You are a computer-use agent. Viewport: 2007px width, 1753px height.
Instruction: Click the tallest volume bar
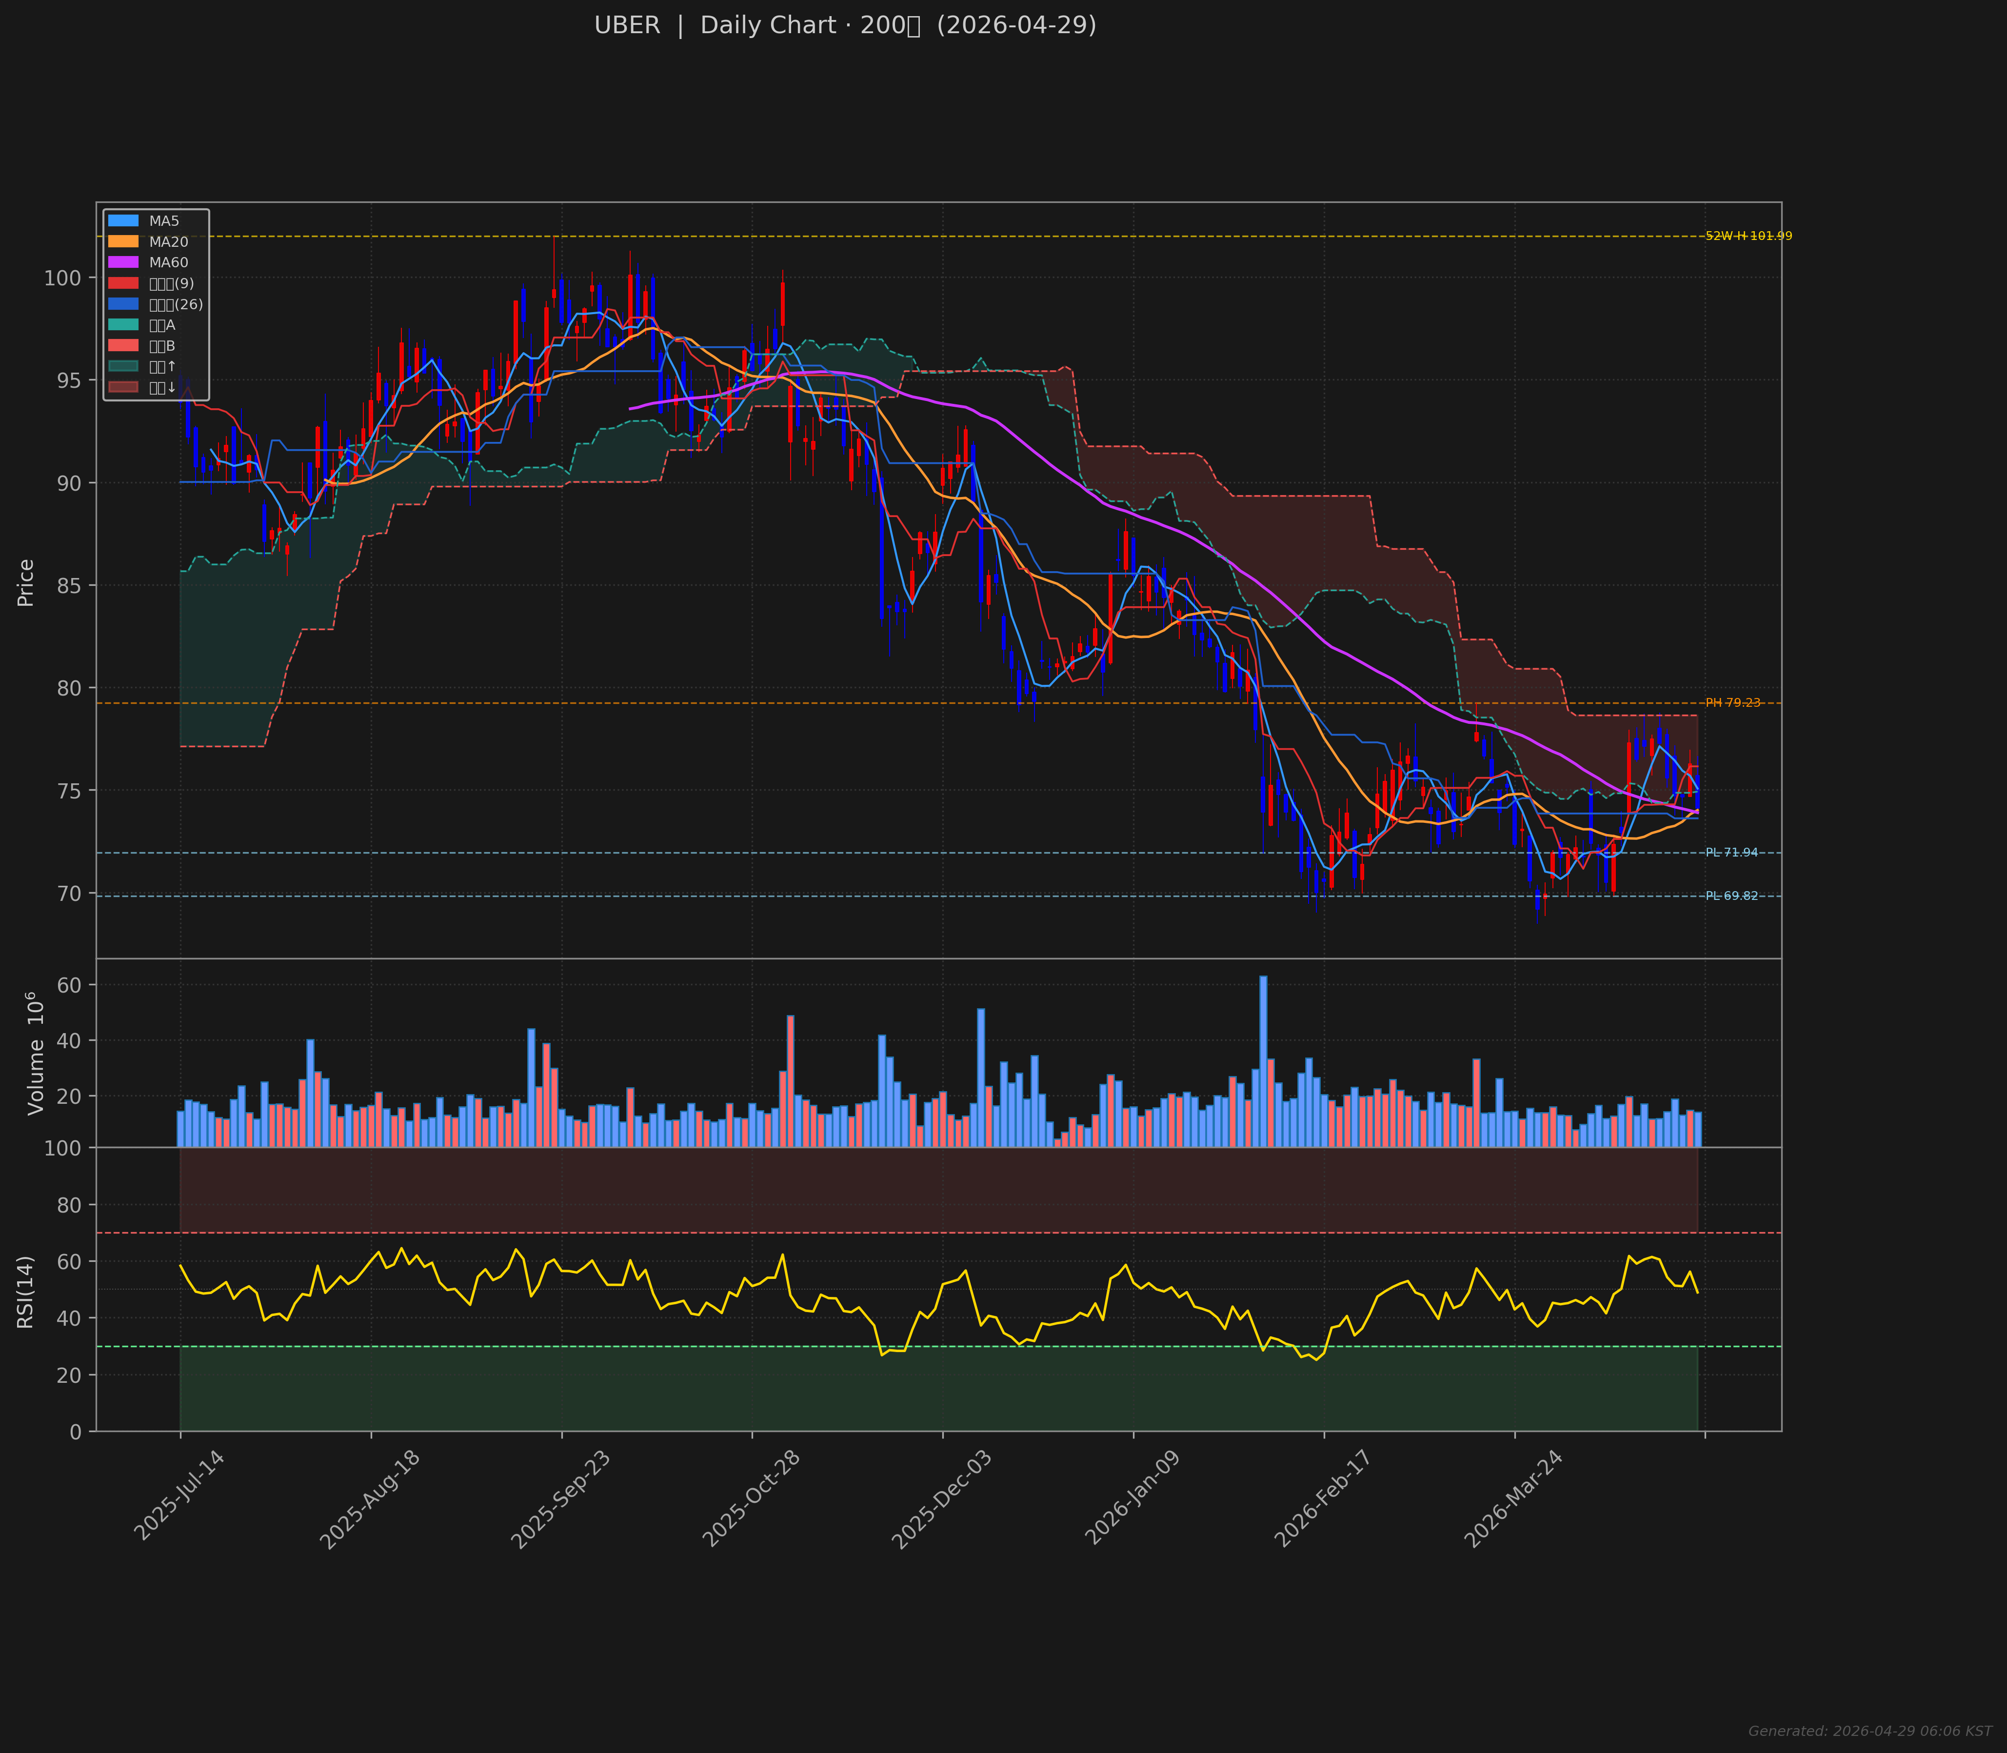click(1263, 1060)
